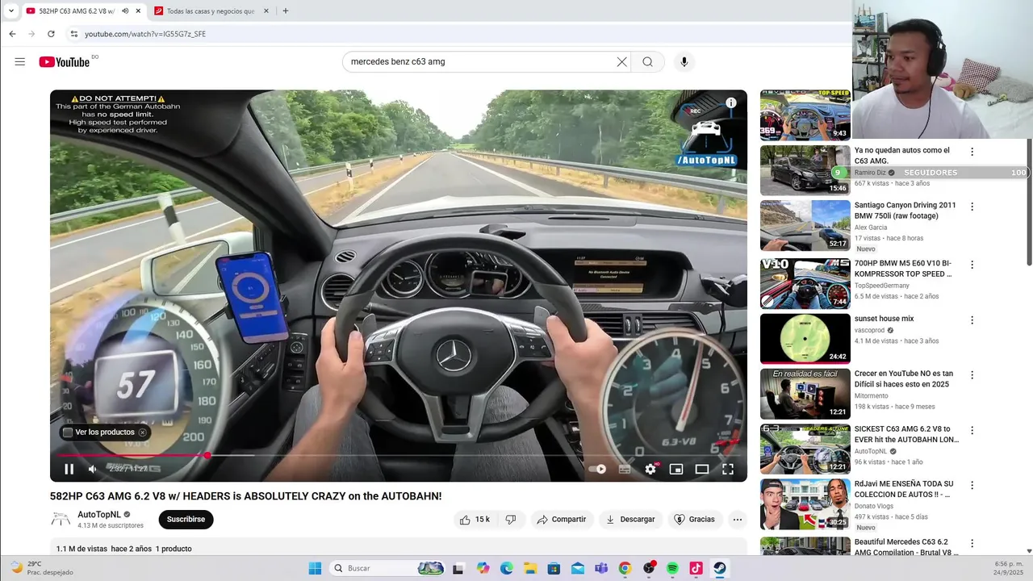1033x581 pixels.
Task: Close the Todas las casas tab
Action: pos(266,11)
